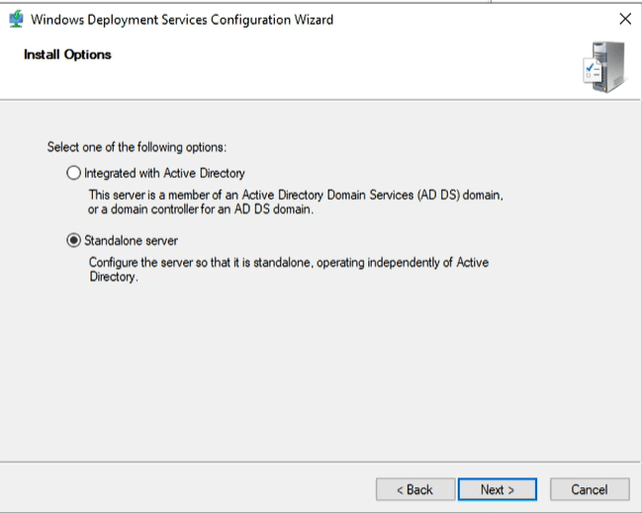Click the footer area left of Back
The image size is (642, 513).
point(188,489)
